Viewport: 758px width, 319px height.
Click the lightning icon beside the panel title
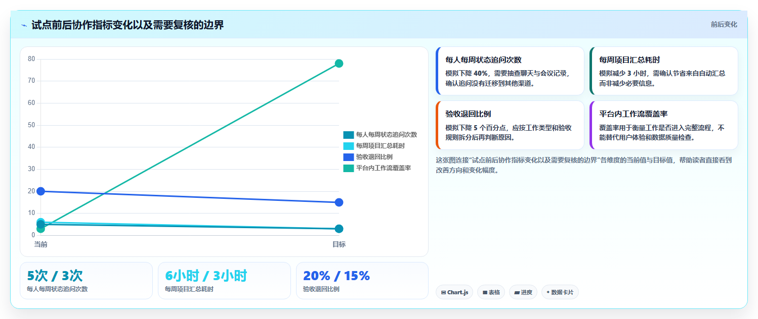(x=24, y=25)
